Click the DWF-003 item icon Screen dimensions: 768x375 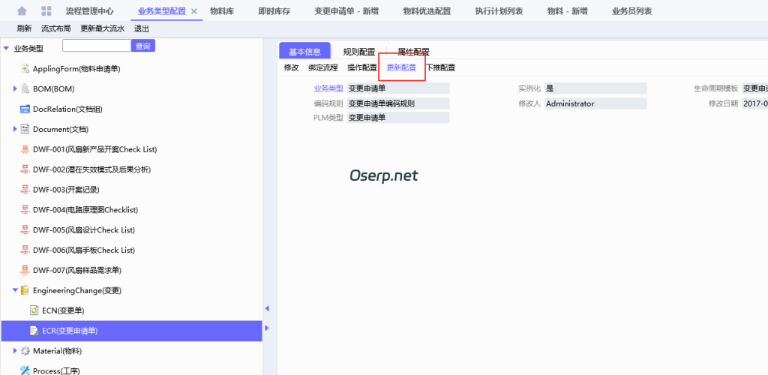pyautogui.click(x=25, y=190)
